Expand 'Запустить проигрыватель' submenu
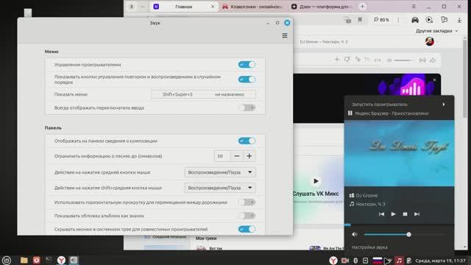 coord(399,105)
